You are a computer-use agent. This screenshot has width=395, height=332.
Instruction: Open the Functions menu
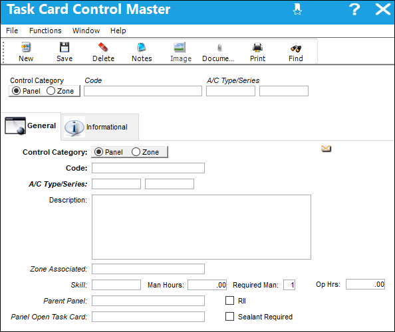(45, 31)
